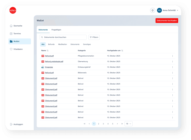Click Dokumente hochladen button
This screenshot has height=140, width=191.
167,20
